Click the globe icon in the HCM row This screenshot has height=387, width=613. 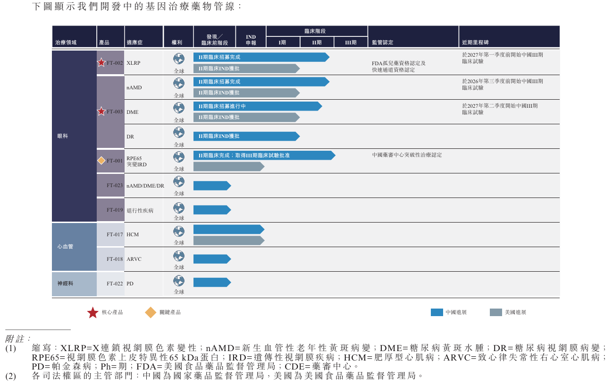point(179,231)
